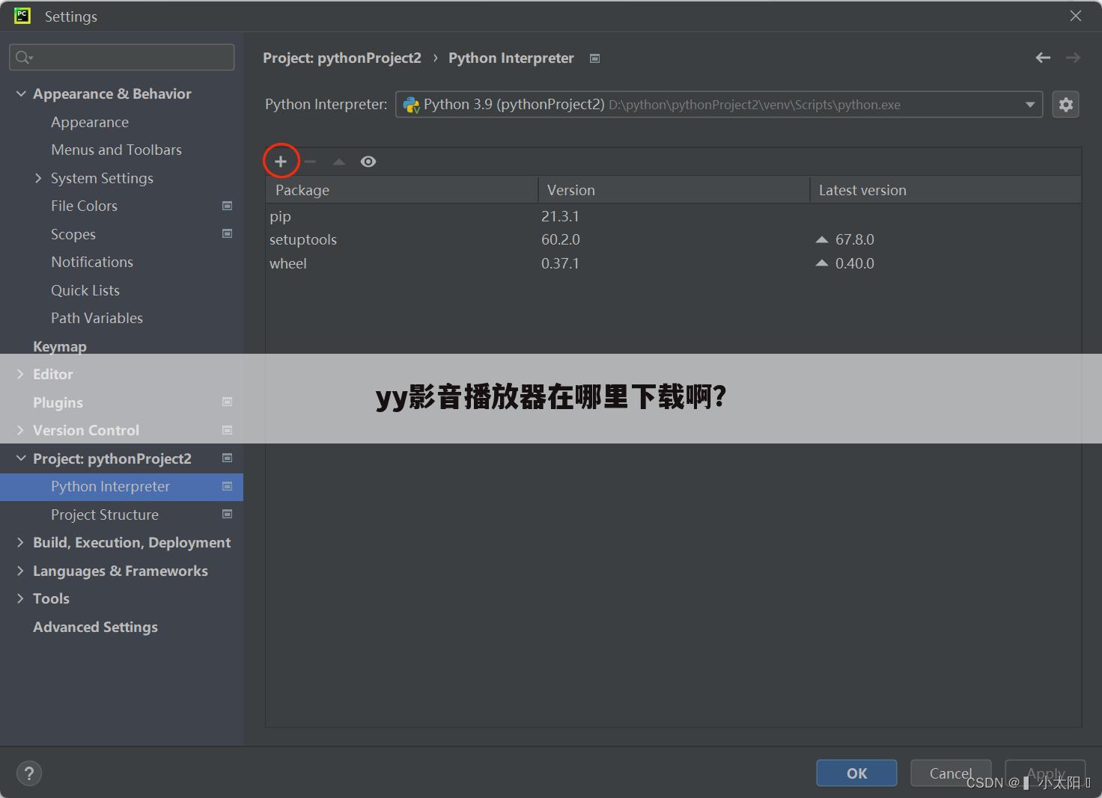Screen dimensions: 1102x798
Task: Select Python Interpreter in the tree
Action: [x=110, y=486]
